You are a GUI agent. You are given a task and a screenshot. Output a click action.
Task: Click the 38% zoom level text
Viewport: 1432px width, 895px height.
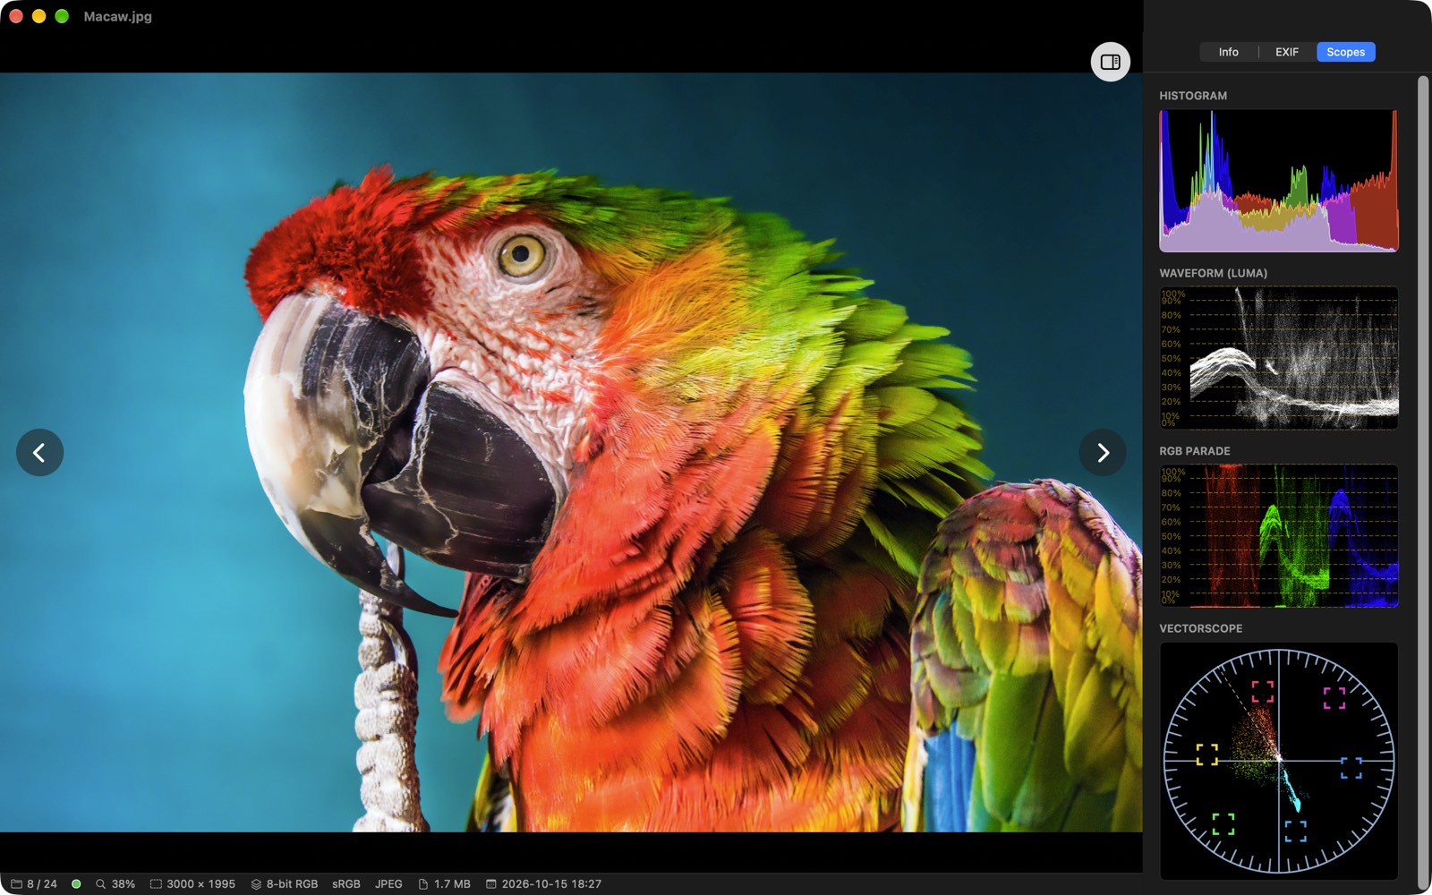tap(124, 883)
